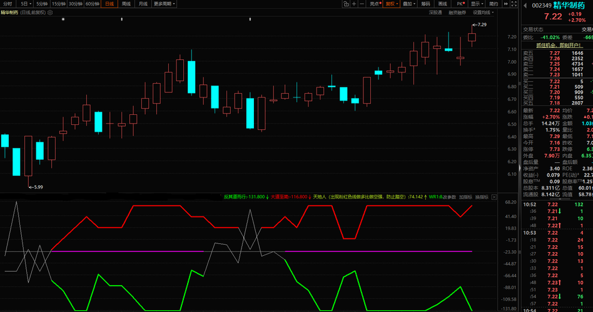Select the 月线 monthly chart tab
This screenshot has height=312, width=593.
point(143,4)
